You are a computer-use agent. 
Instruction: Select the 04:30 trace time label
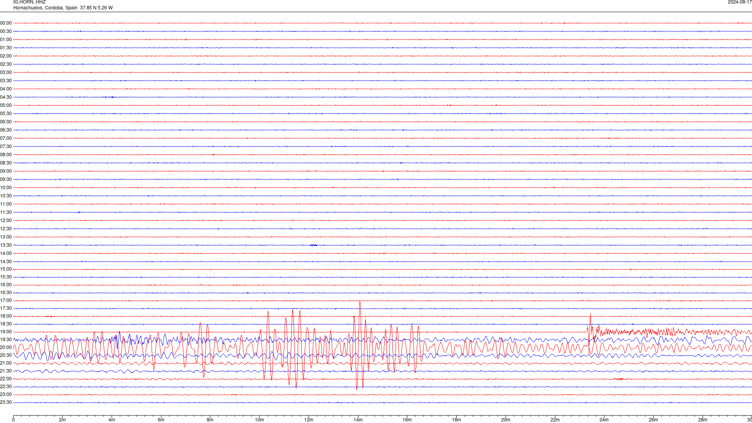click(6, 97)
